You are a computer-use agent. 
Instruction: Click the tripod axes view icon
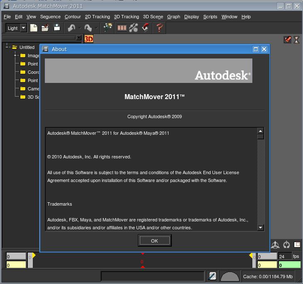click(x=275, y=245)
